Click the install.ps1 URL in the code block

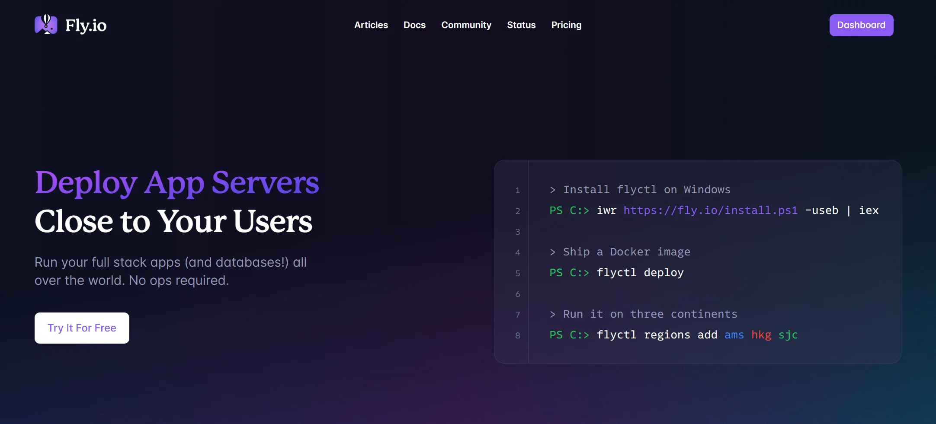point(710,210)
